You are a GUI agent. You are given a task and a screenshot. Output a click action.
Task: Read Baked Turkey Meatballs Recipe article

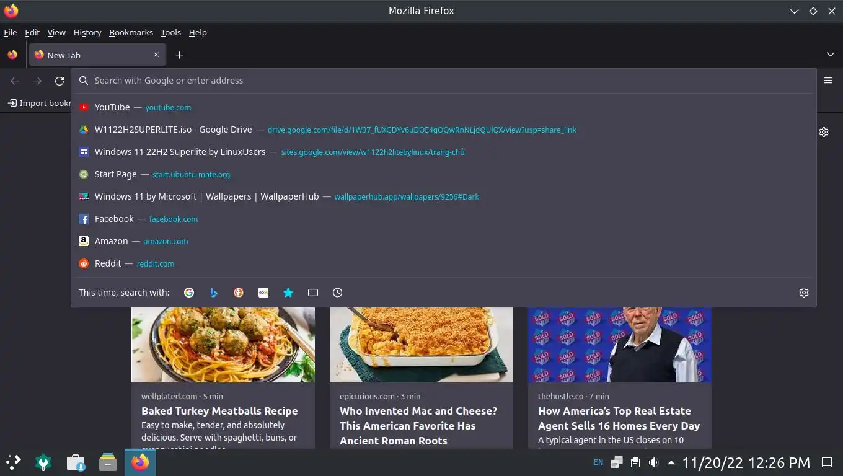[x=219, y=411]
